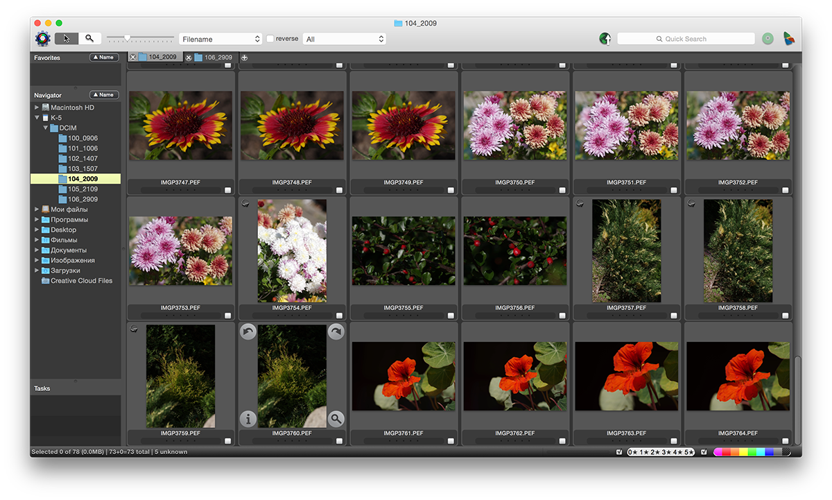
Task: Click rotation indicator on IMGP3759.PEF
Action: pyautogui.click(x=134, y=329)
